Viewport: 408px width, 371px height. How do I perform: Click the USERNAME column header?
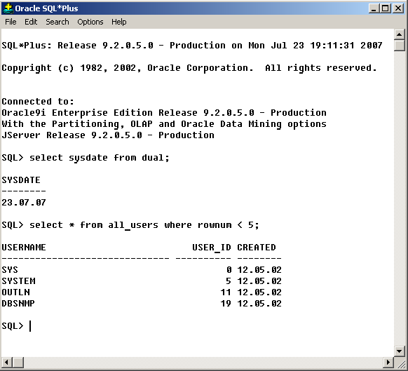tap(24, 247)
